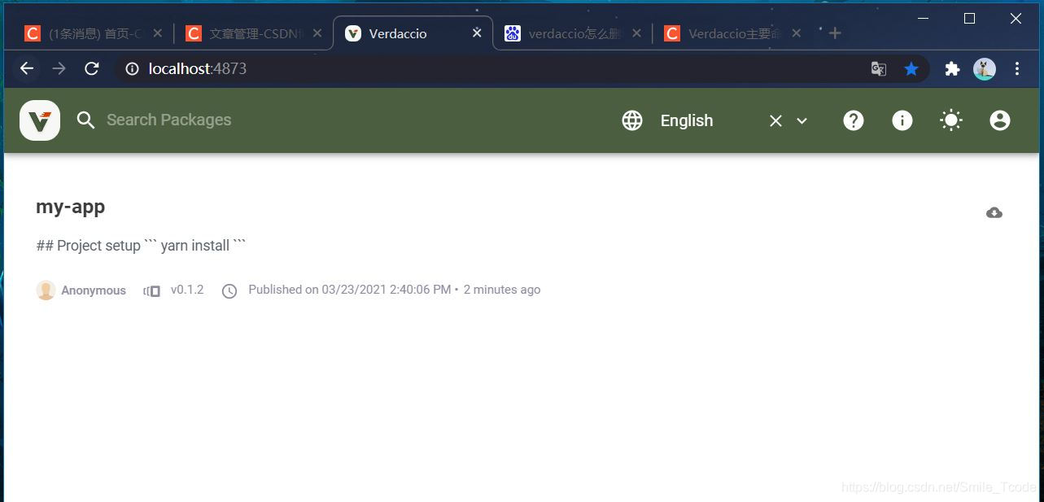Viewport: 1044px width, 502px height.
Task: Open the Chrome profile avatar
Action: [x=985, y=69]
